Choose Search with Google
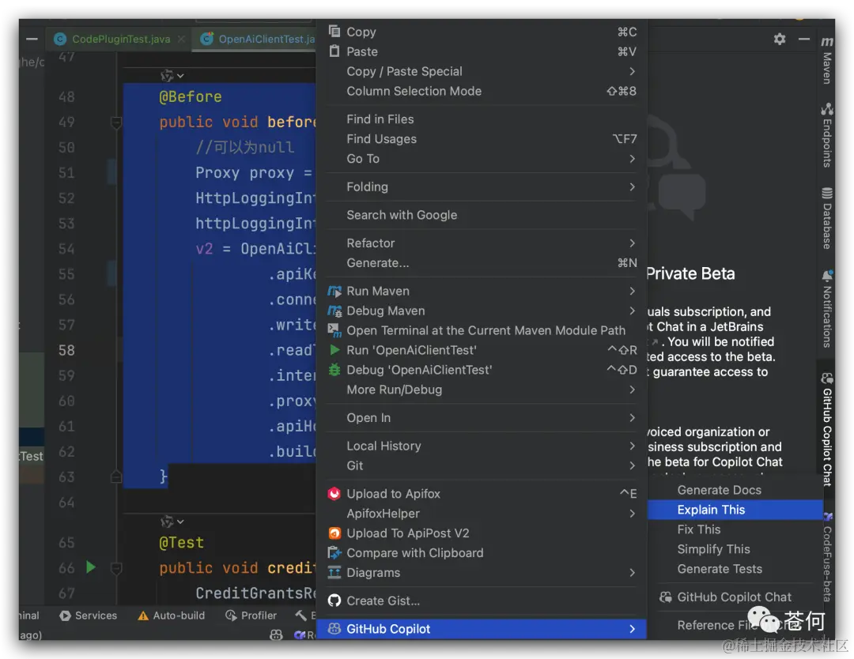 coord(482,215)
